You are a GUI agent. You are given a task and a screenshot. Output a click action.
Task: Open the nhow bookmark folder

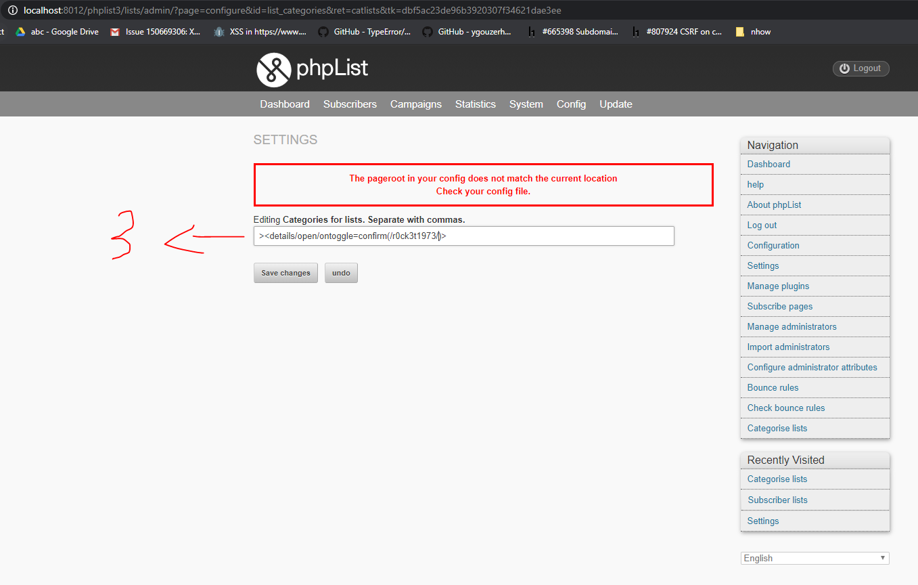(x=753, y=32)
